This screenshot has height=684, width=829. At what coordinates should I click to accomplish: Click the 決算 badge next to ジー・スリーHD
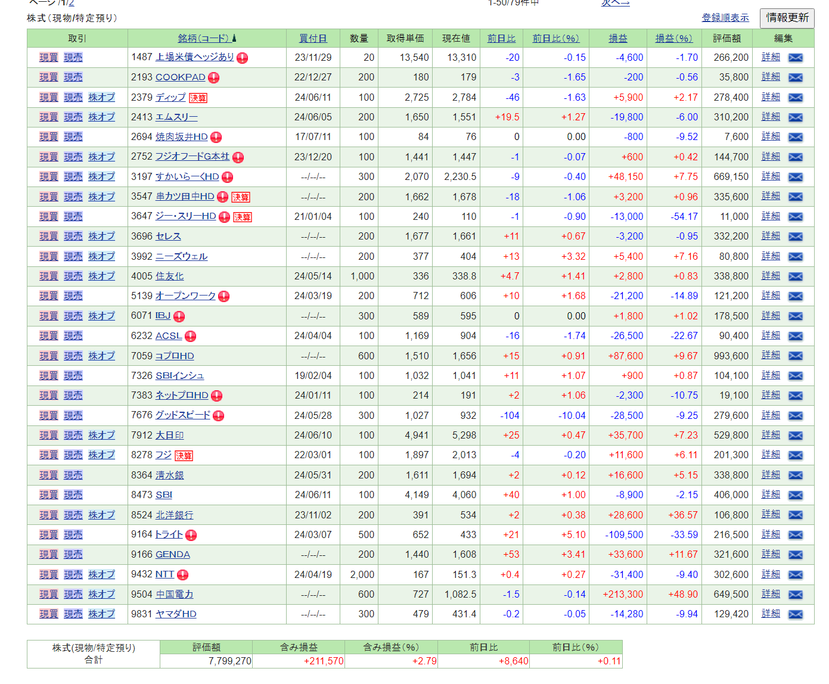(242, 217)
